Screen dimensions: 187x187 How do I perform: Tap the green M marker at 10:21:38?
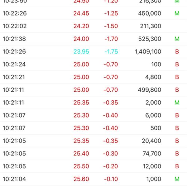(177, 39)
